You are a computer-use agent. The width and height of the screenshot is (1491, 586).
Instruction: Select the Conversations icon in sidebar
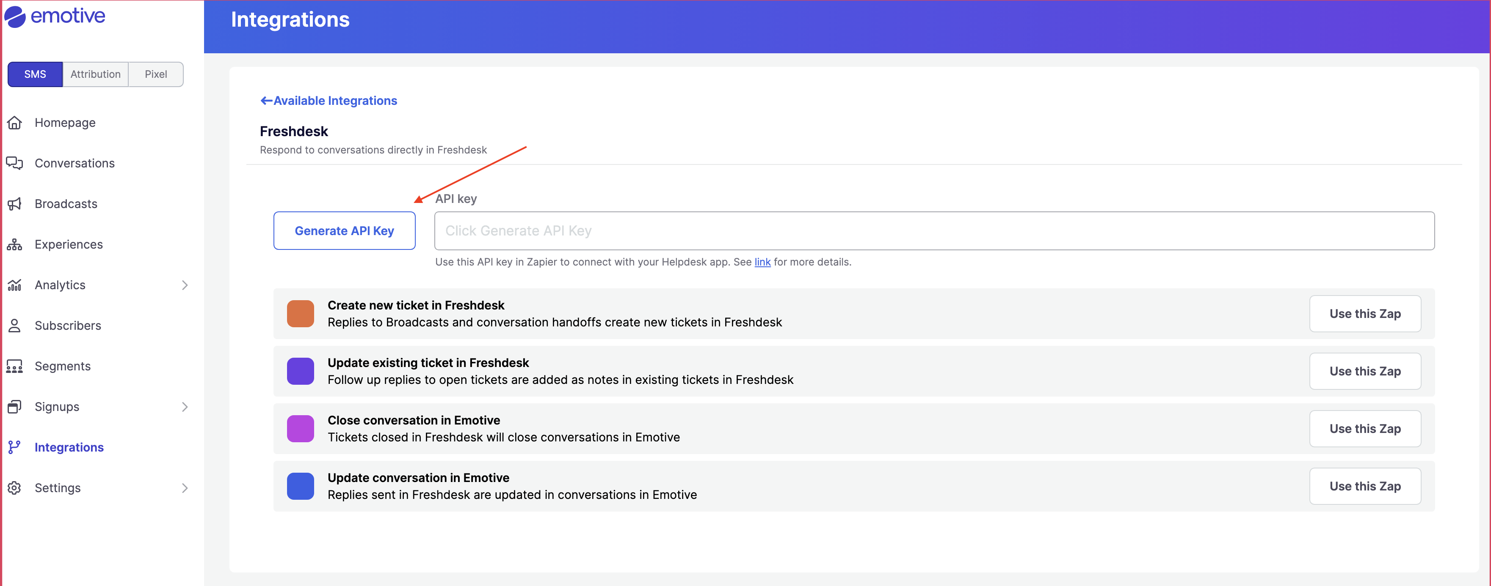pyautogui.click(x=14, y=163)
